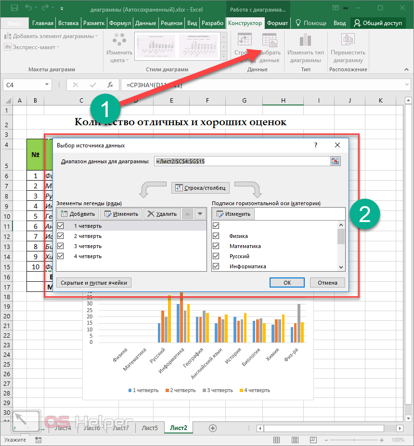
Task: Uncheck the 4 четверть series checkbox
Action: click(61, 256)
